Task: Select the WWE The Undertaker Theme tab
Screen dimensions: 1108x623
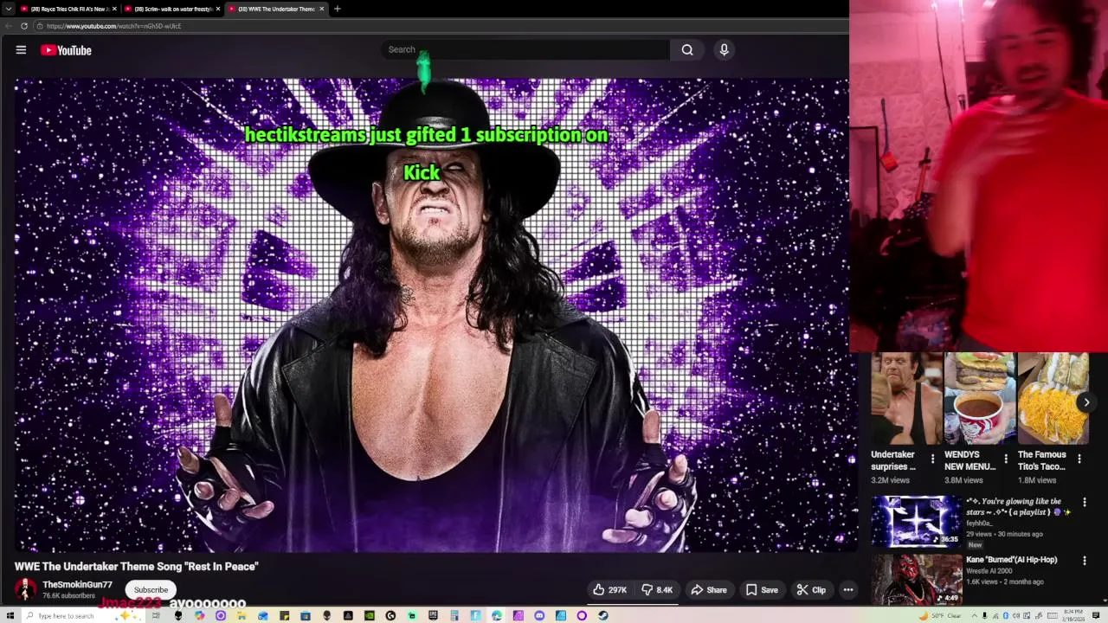Action: click(275, 9)
